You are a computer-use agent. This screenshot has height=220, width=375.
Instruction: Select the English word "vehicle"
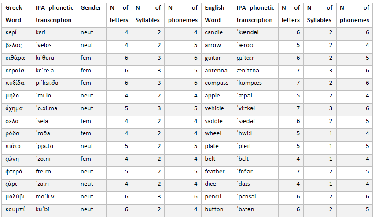coord(214,108)
